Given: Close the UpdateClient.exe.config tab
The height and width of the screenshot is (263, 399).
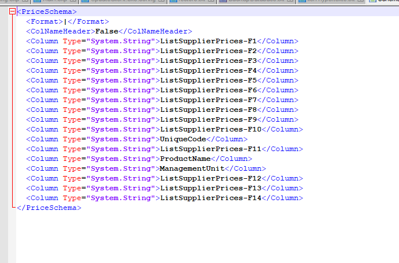Looking at the screenshot, I should (162, 2).
